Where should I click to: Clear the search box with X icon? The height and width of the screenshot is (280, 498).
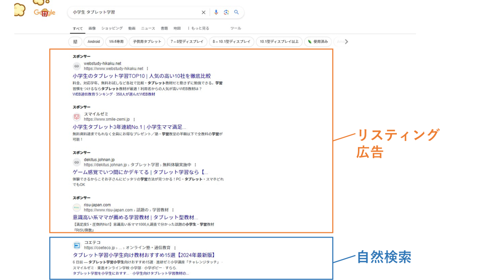pos(203,12)
